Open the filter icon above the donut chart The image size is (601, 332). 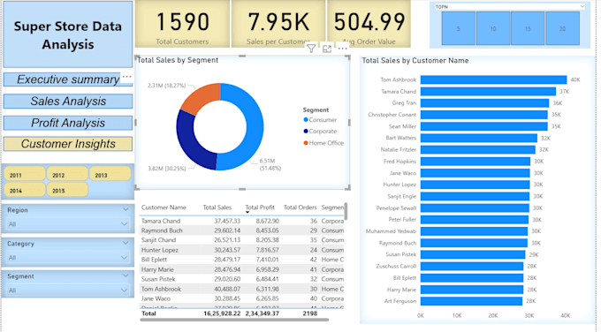(311, 49)
